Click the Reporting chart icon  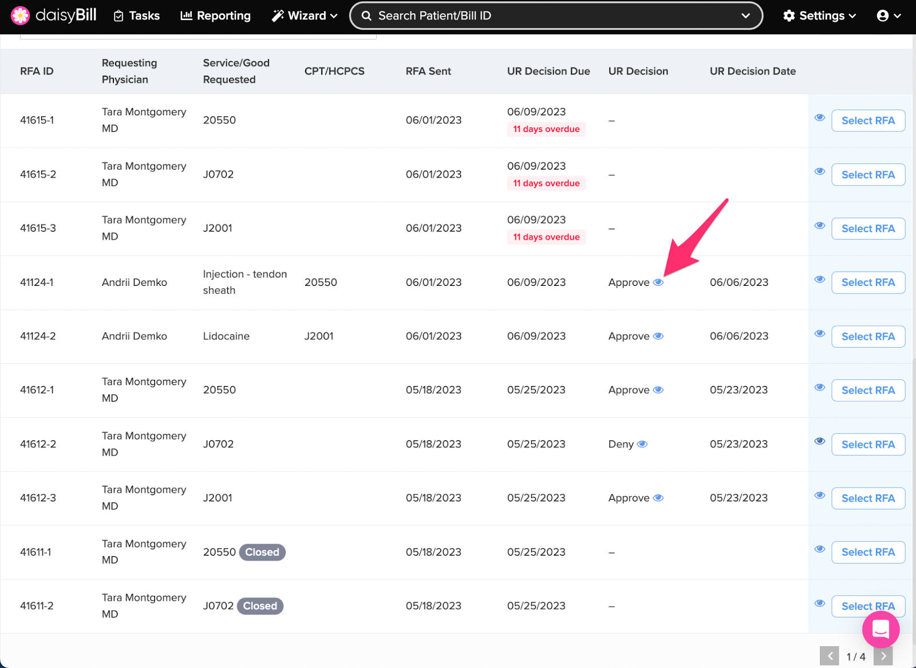coord(186,15)
